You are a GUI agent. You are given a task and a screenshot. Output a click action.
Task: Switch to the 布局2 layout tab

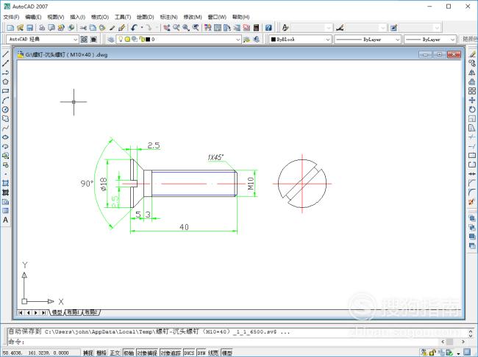(x=91, y=312)
